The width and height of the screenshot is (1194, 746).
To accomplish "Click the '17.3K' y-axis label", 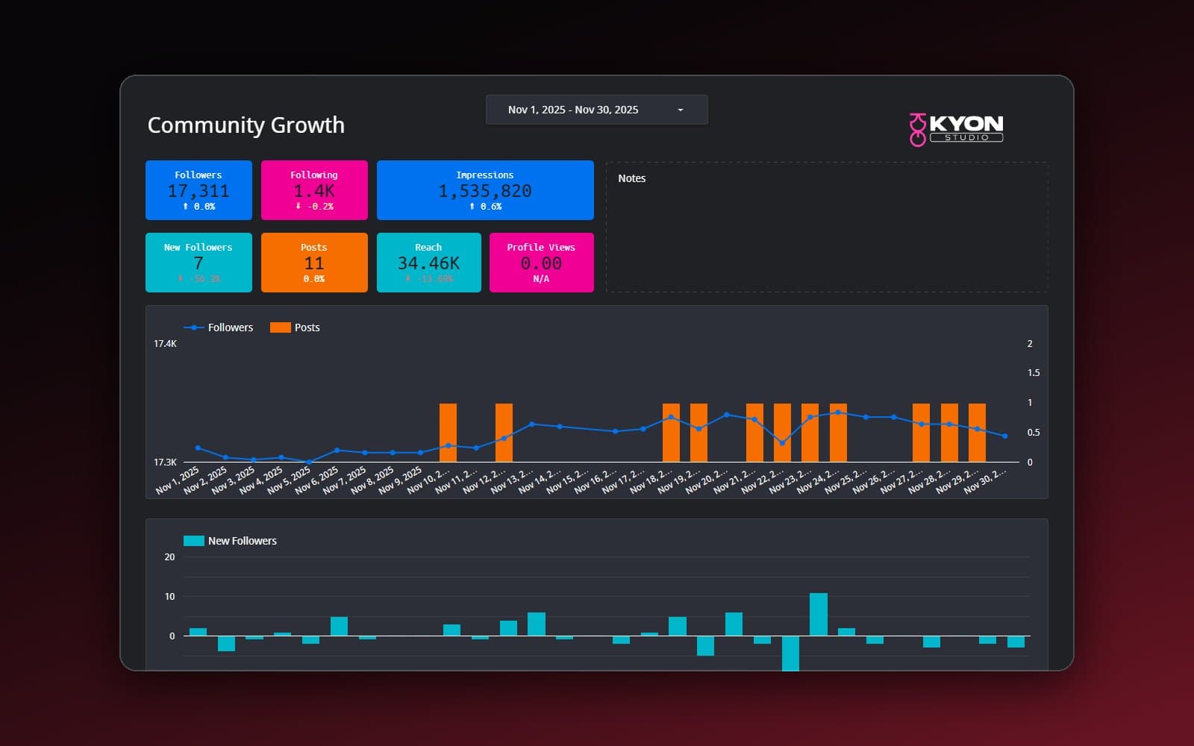I will pos(166,463).
